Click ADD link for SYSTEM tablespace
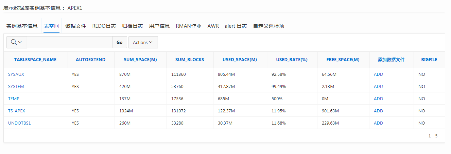 pos(378,86)
